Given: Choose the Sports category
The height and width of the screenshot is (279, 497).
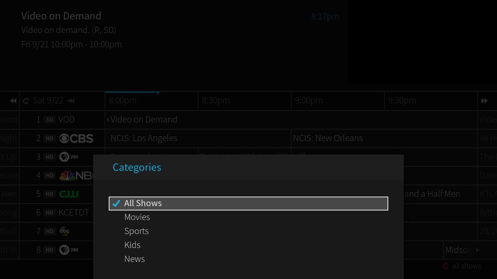Looking at the screenshot, I should [136, 231].
